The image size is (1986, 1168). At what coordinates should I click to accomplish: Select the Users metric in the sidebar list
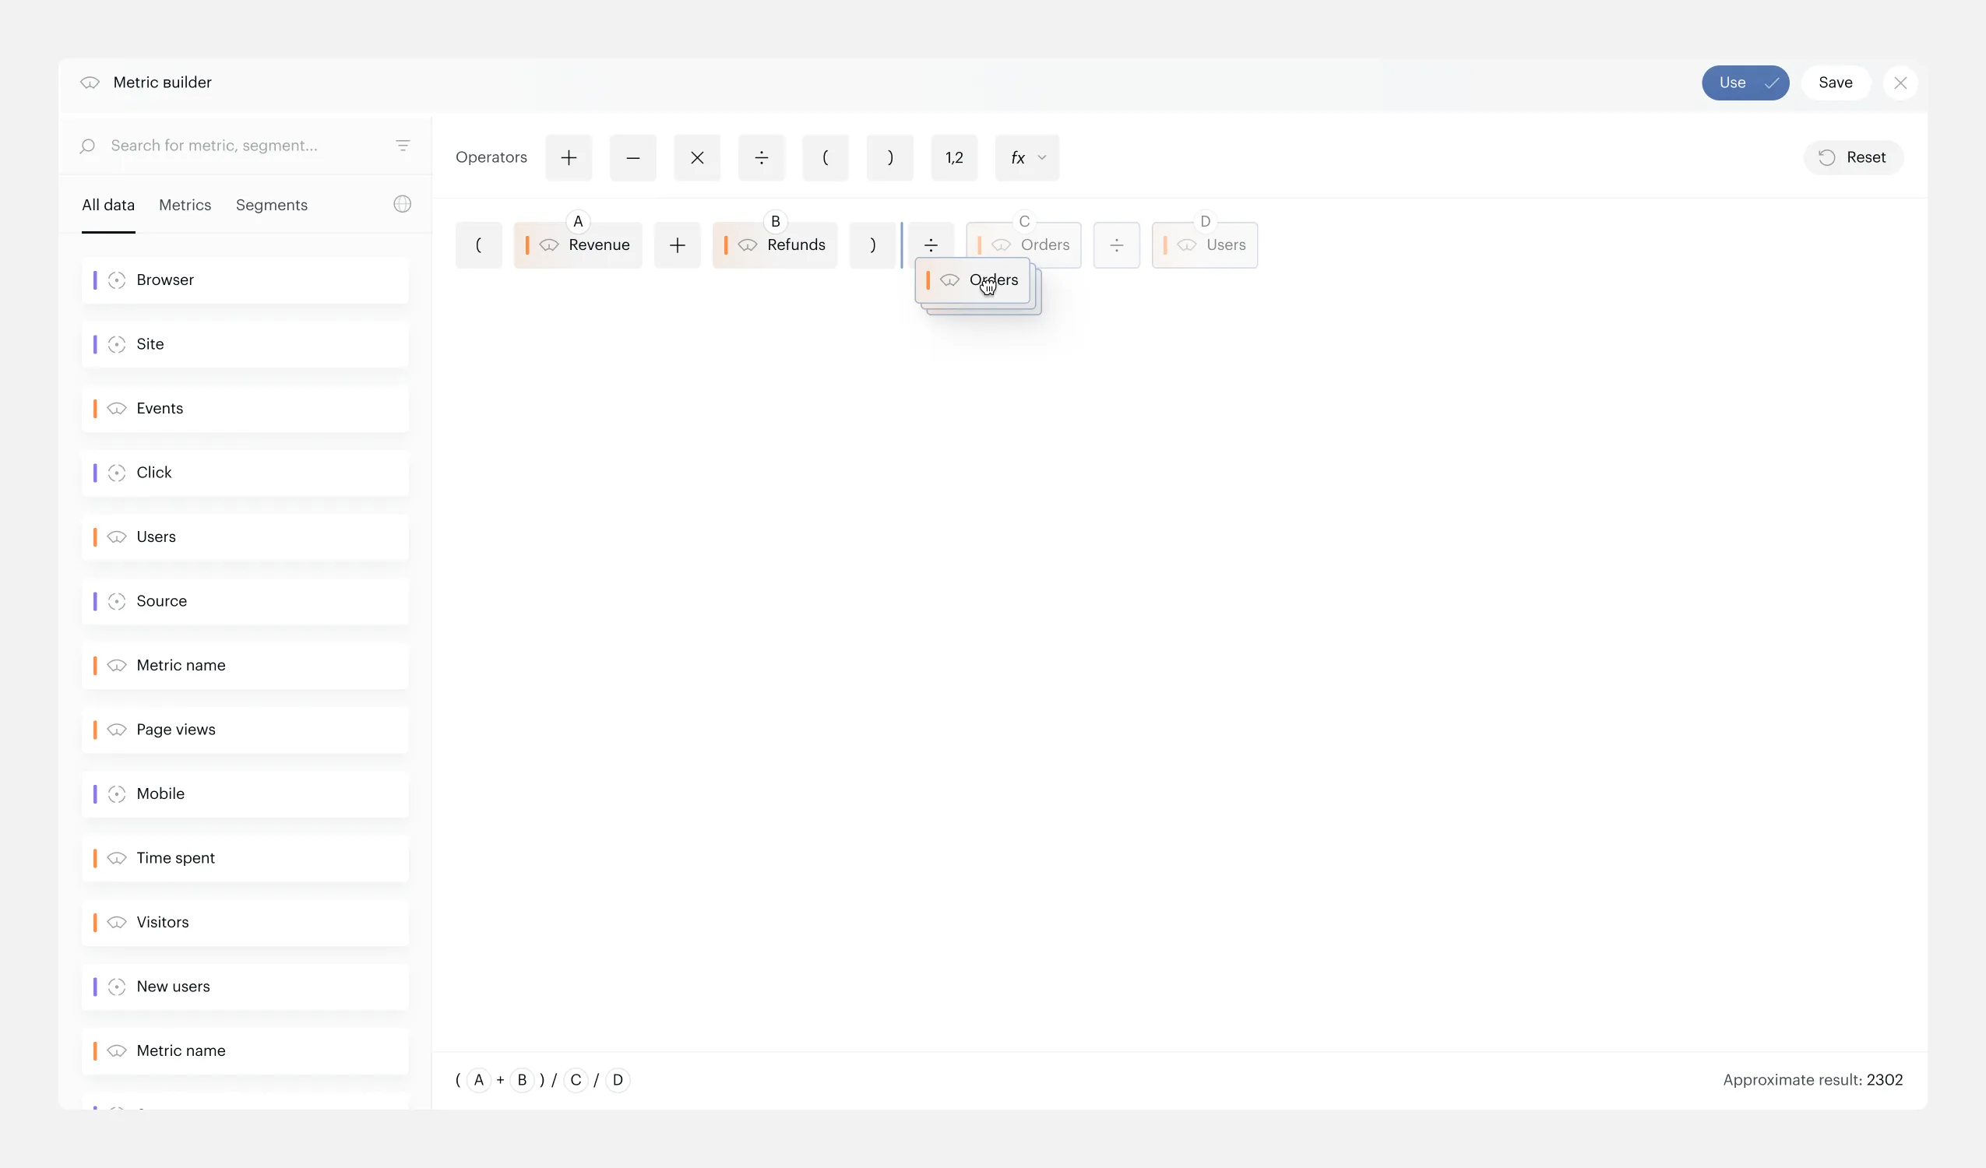coord(245,537)
